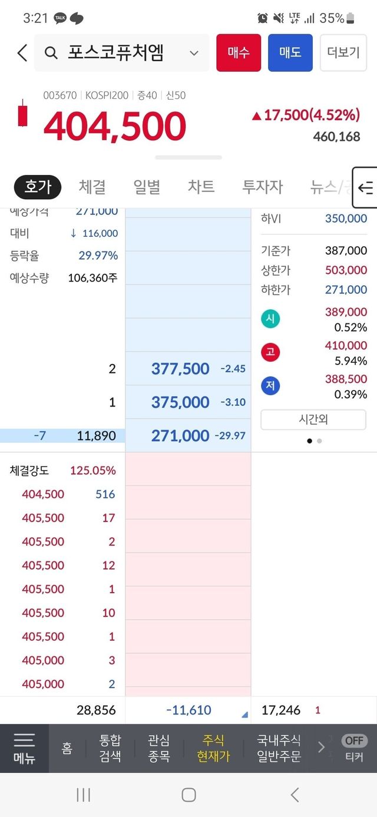Tap the 시 opening price badge
This screenshot has width=377, height=817.
[271, 319]
